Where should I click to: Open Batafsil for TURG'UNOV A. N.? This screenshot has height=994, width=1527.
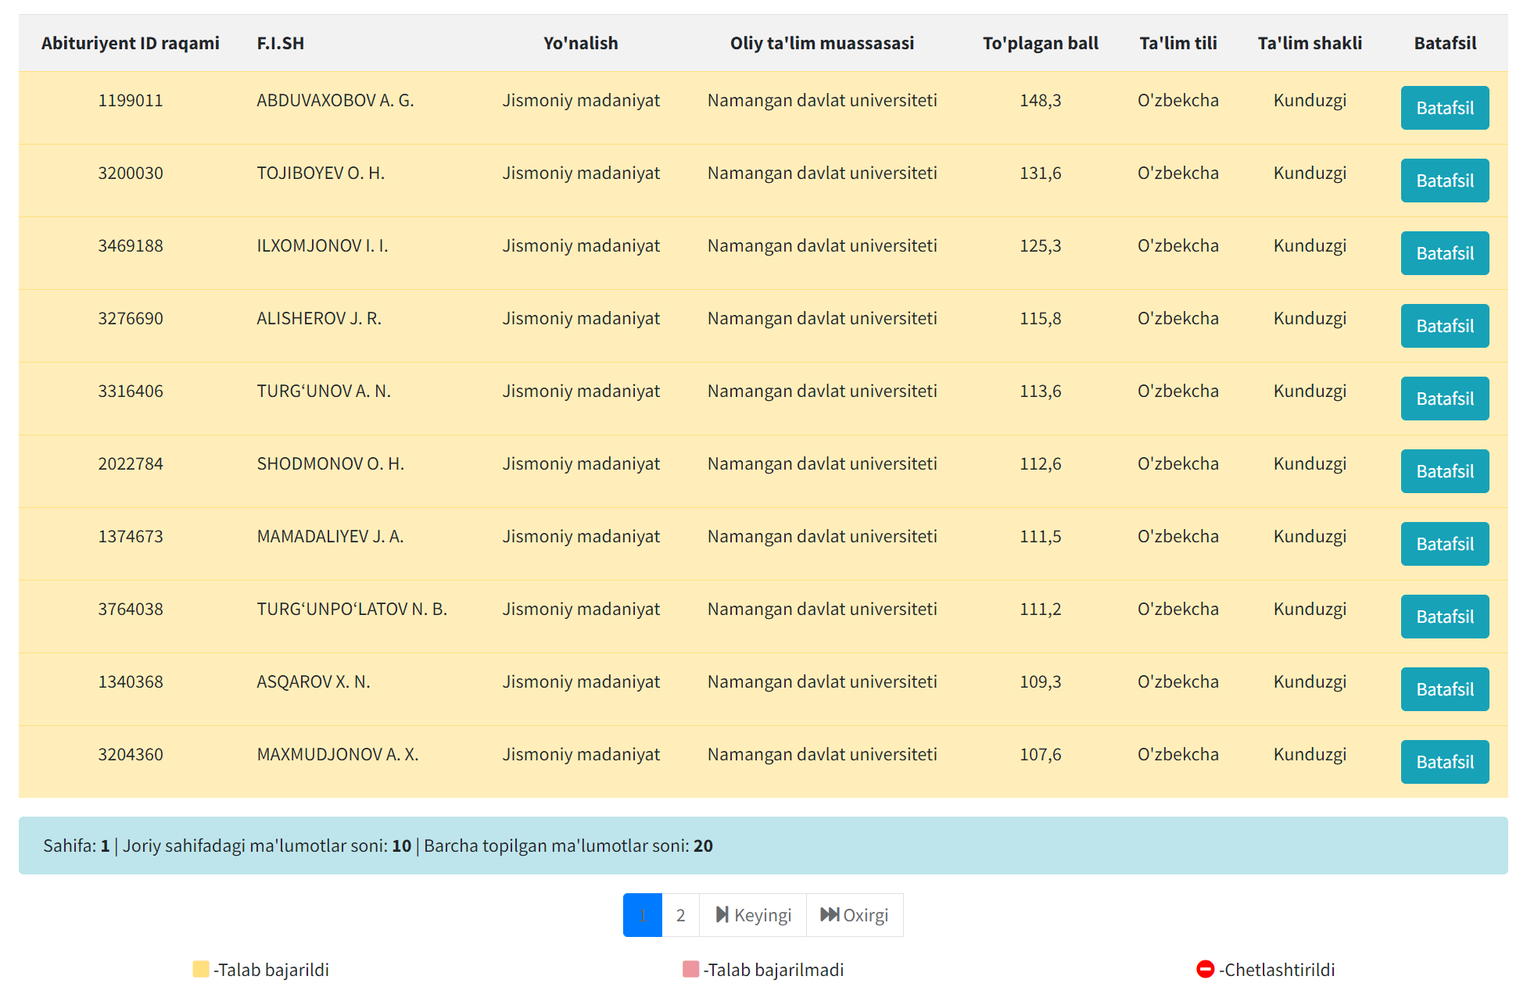click(1444, 399)
